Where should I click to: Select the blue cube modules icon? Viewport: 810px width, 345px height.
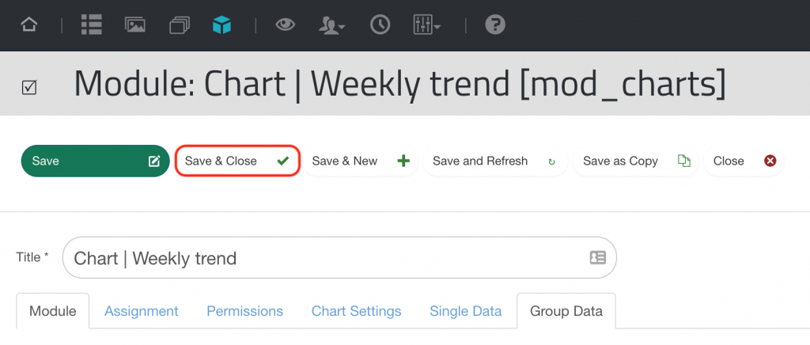coord(221,25)
